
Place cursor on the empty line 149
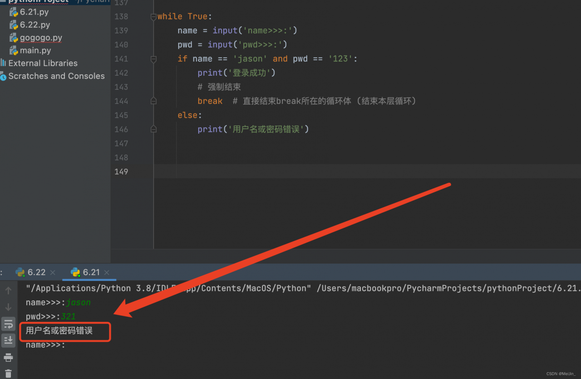367,171
